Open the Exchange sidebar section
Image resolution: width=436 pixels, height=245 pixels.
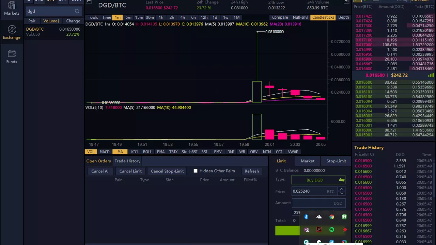click(12, 33)
